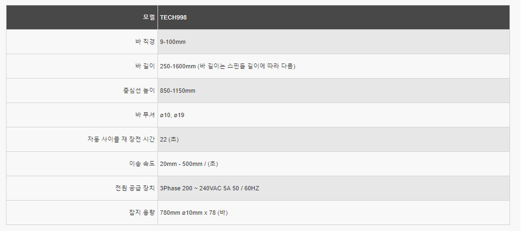Select the 모델 header label
Image resolution: width=522 pixels, height=231 pixels.
tap(149, 17)
